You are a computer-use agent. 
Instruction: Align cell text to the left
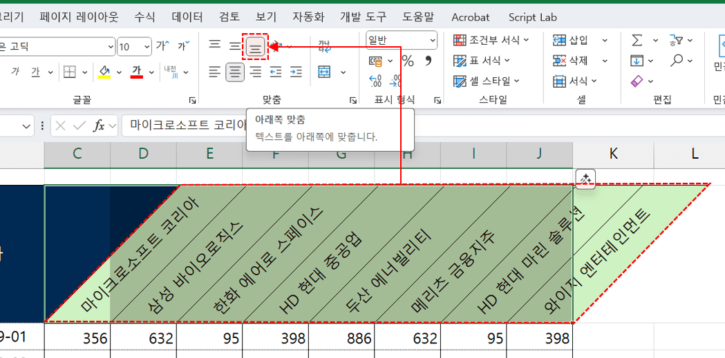(x=214, y=72)
